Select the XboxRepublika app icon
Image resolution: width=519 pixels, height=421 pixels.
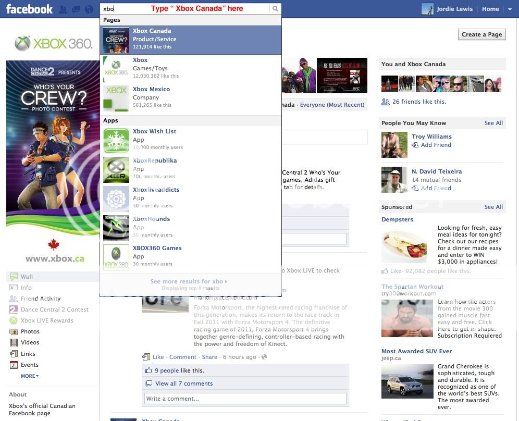(x=116, y=170)
